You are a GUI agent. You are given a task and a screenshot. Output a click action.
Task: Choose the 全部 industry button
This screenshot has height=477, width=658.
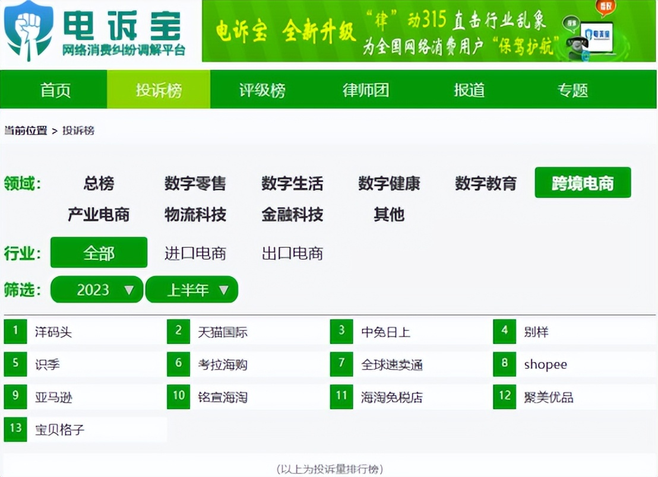(99, 252)
